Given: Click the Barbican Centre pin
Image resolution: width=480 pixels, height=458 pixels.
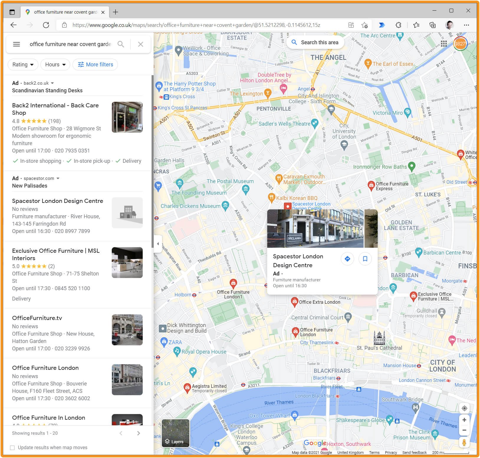Looking at the screenshot, I should pos(418,252).
